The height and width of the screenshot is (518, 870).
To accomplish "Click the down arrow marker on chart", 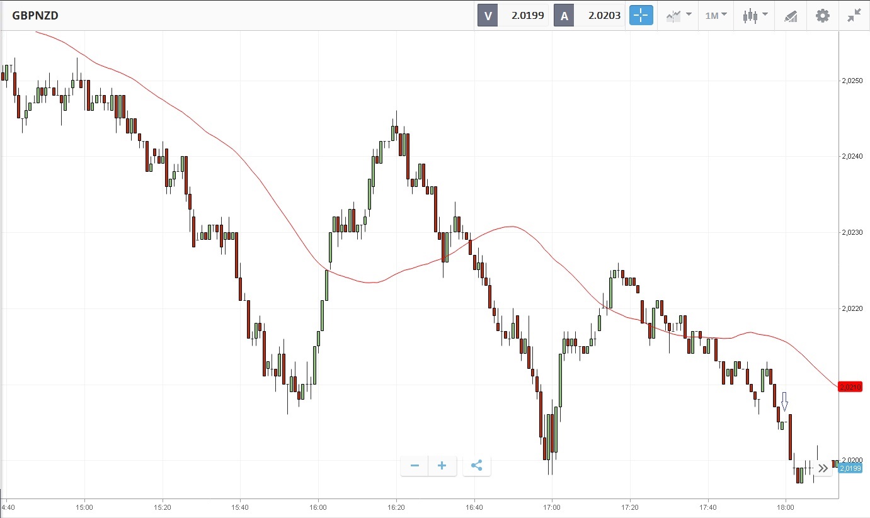I will pos(784,400).
